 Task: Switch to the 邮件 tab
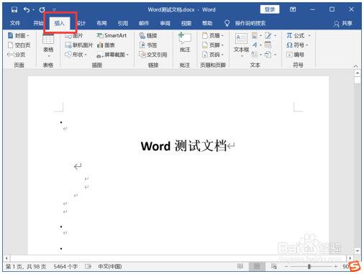(144, 23)
